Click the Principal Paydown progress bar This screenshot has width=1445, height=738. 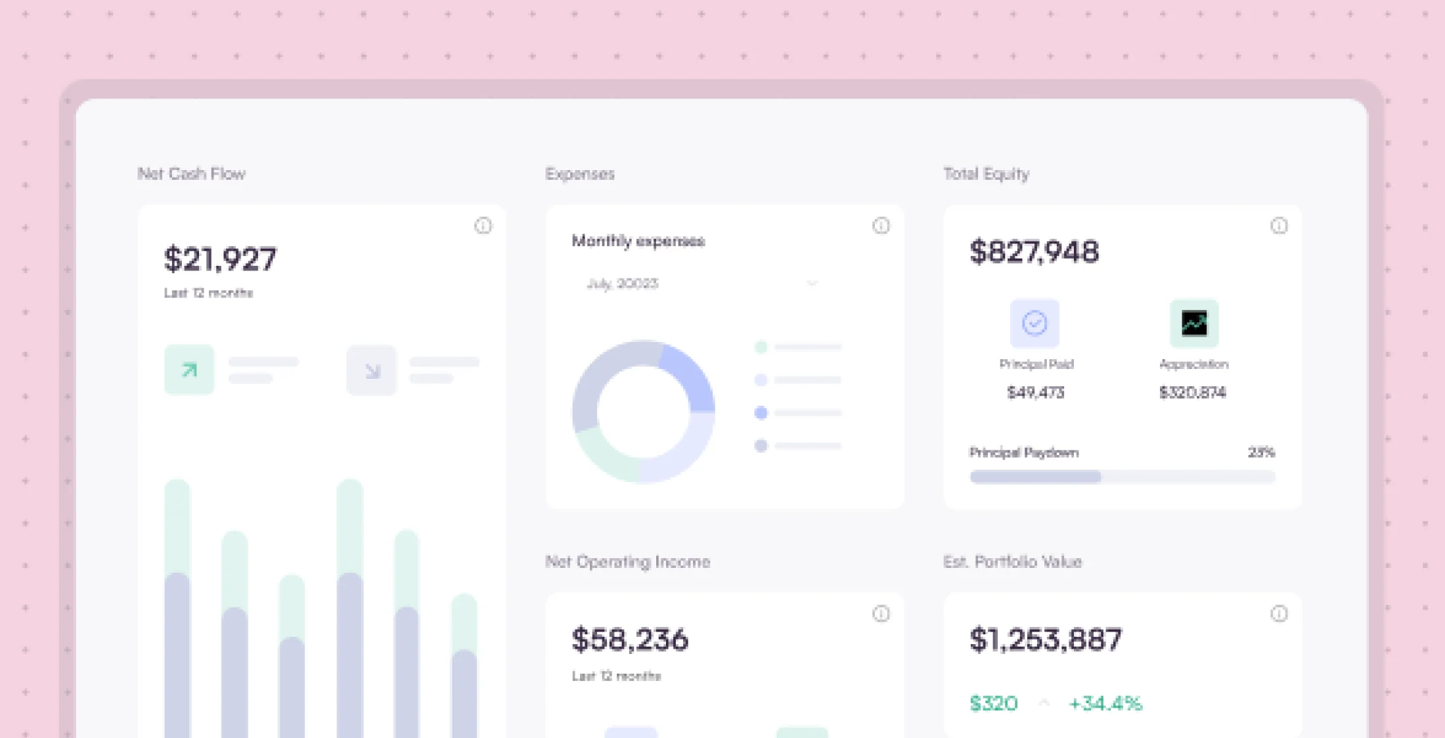pyautogui.click(x=1123, y=477)
